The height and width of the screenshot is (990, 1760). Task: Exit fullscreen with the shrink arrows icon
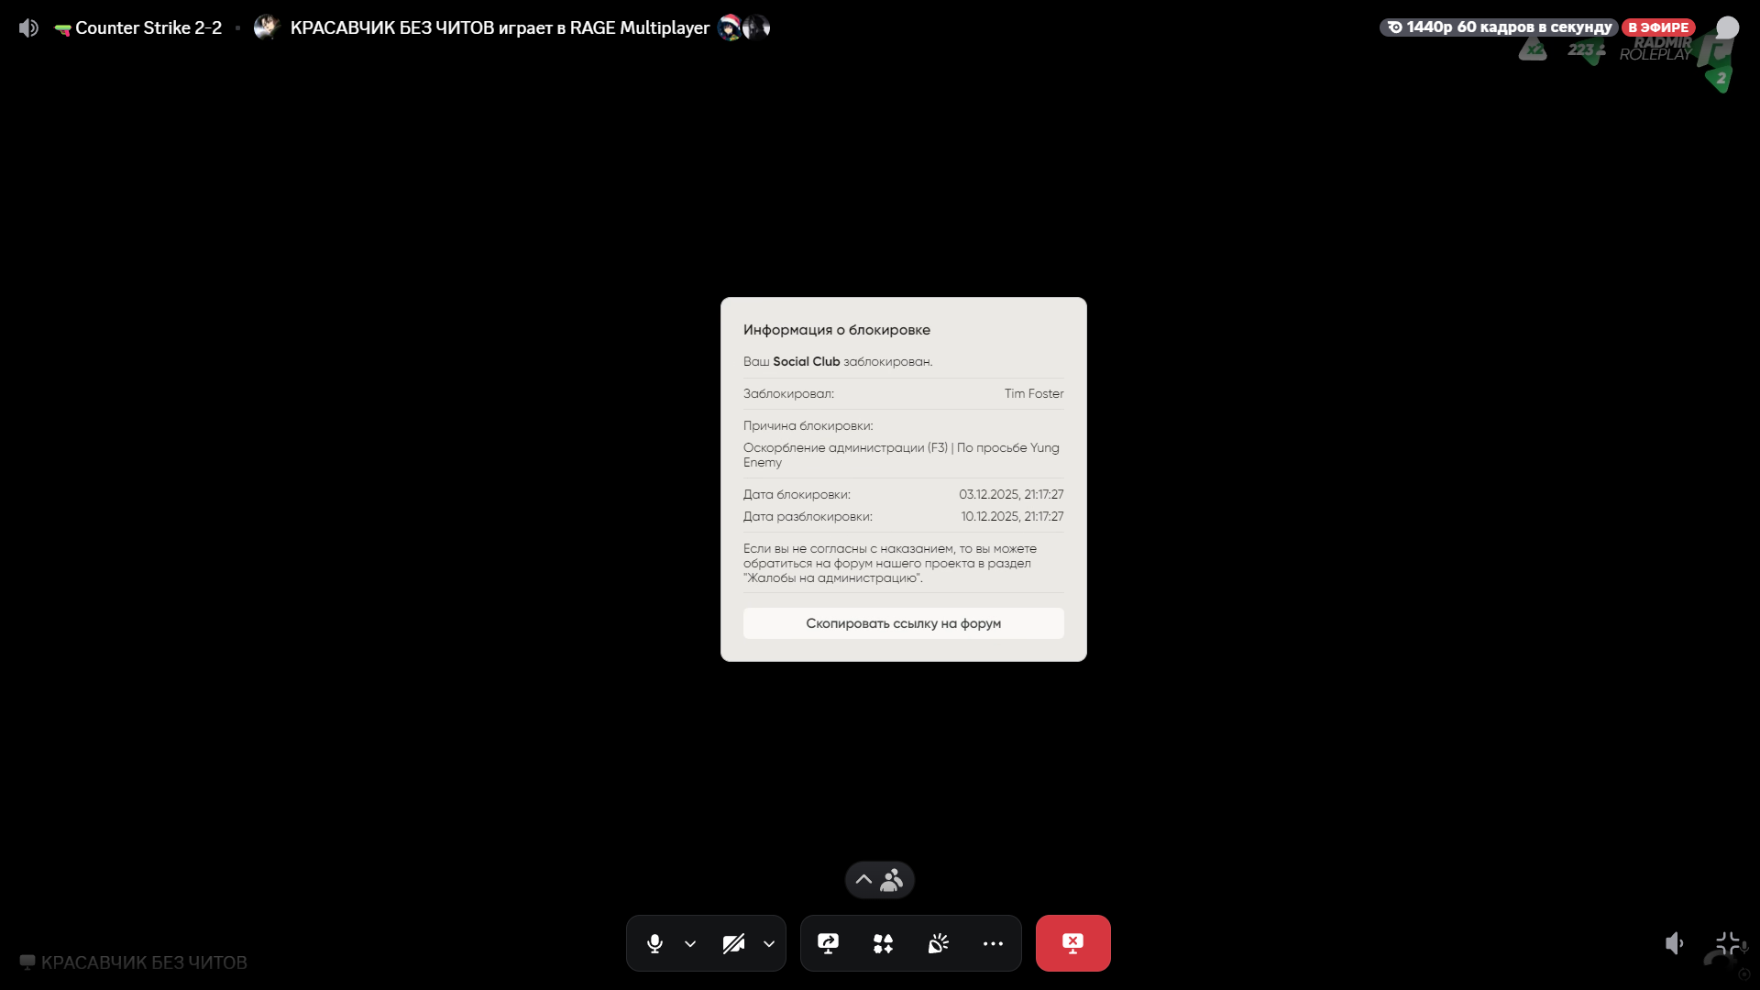[1727, 943]
